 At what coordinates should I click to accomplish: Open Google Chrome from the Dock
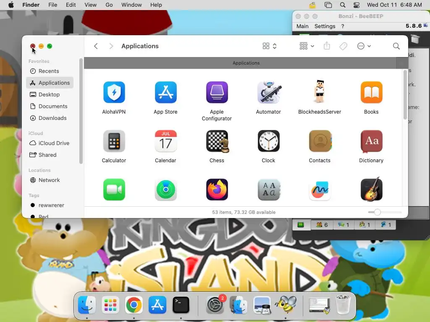point(134,305)
